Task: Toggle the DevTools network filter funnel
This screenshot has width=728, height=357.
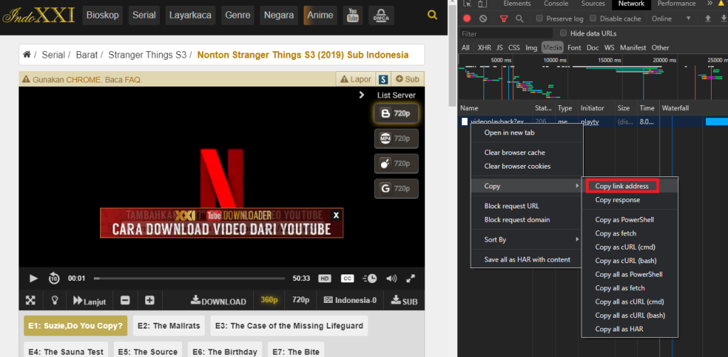Action: click(504, 18)
